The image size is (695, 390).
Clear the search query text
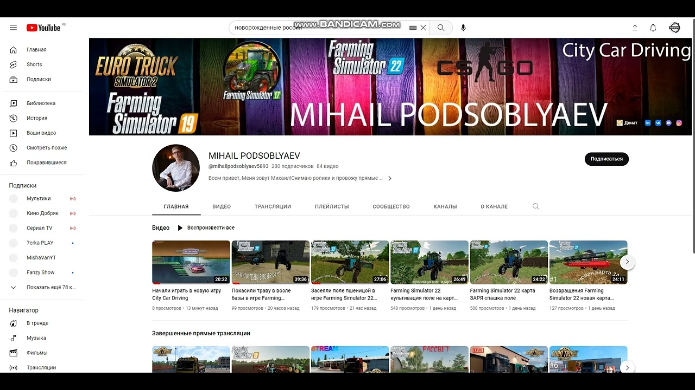pos(424,28)
